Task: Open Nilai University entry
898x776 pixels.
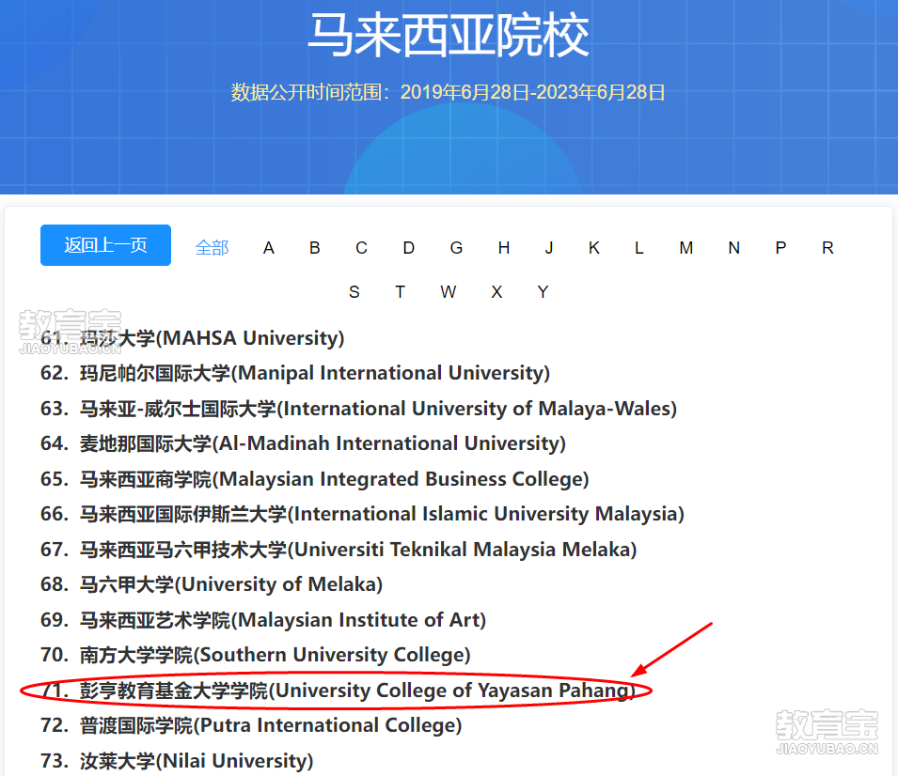Action: tap(177, 761)
